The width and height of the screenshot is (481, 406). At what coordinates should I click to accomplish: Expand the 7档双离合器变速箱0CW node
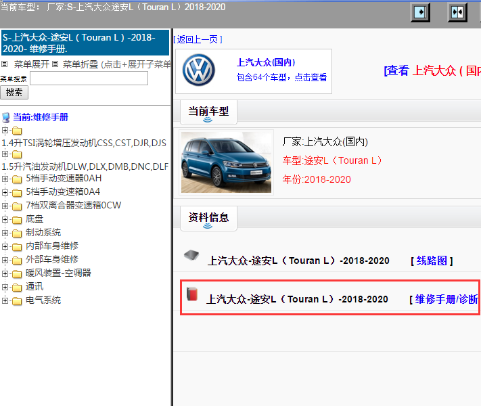click(5, 206)
